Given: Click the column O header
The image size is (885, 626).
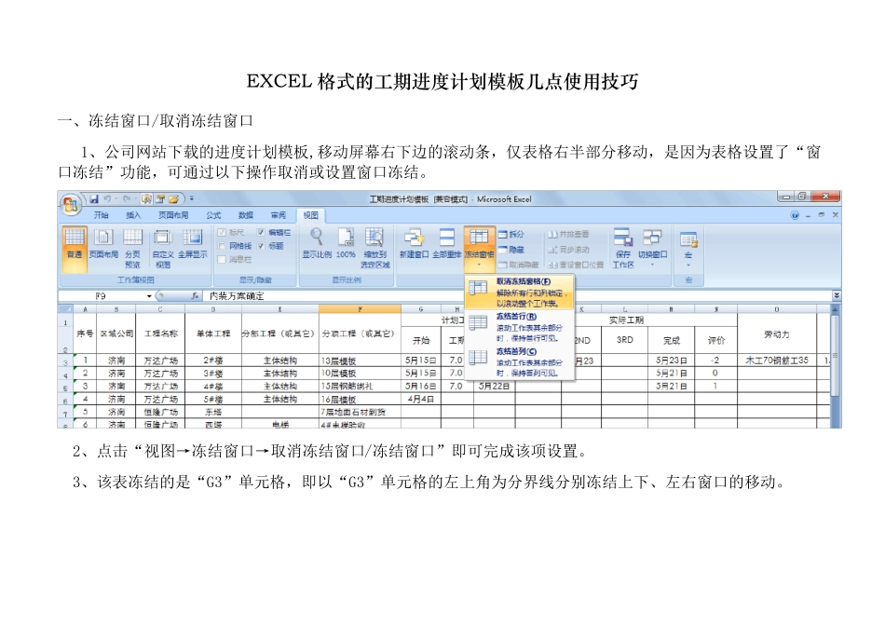Looking at the screenshot, I should (777, 308).
